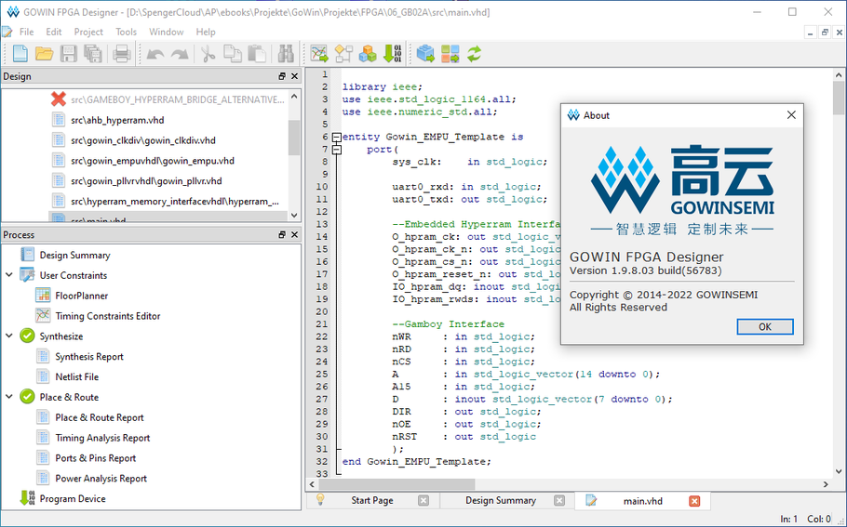Select src\gowin_clkdiv\gowin_clkdiv.vhd file
The height and width of the screenshot is (527, 847).
[x=143, y=140]
